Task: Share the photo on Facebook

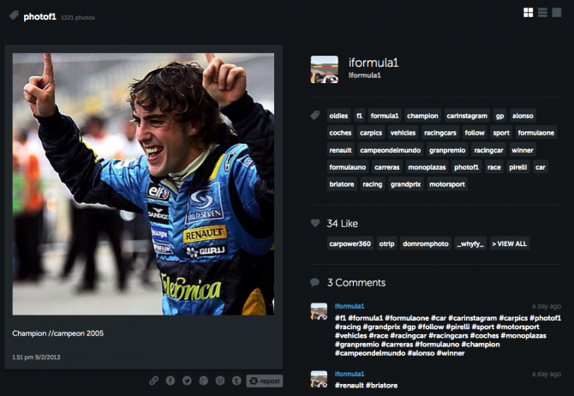Action: pos(170,381)
